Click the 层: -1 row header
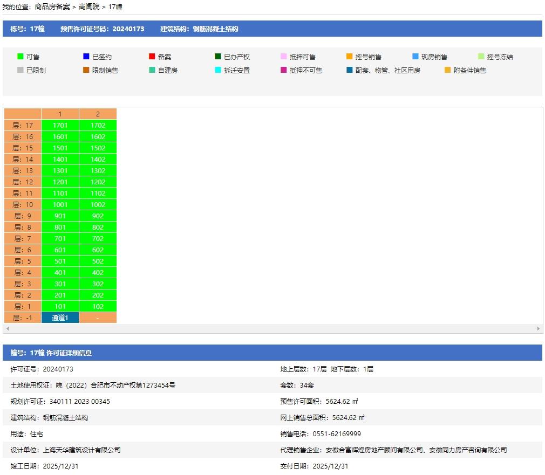The image size is (545, 475). [x=23, y=318]
